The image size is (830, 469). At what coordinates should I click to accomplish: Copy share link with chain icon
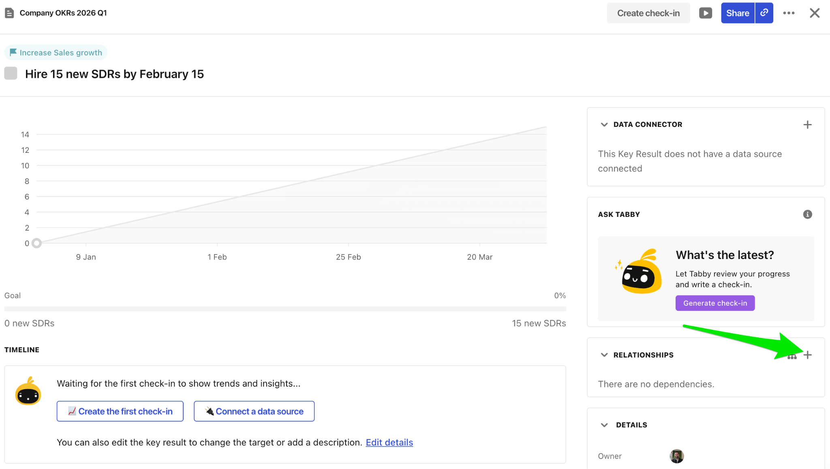[x=764, y=13]
